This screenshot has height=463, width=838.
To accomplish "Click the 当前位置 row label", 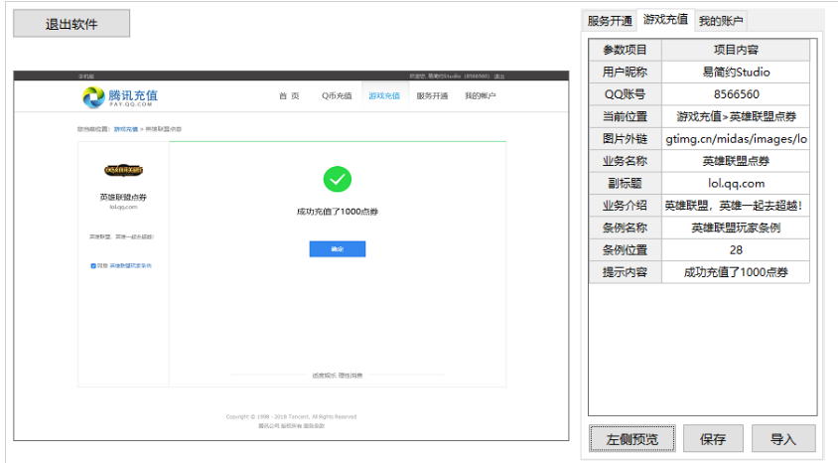I will 625,116.
